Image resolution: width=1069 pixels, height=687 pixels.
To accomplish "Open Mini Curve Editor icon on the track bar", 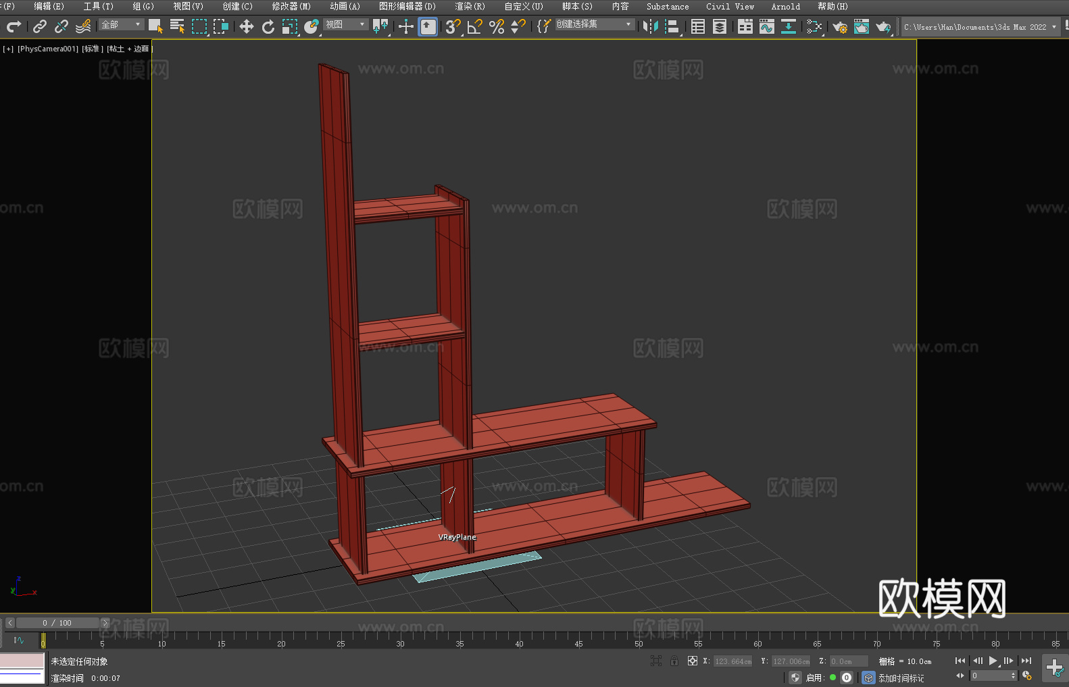I will [19, 640].
